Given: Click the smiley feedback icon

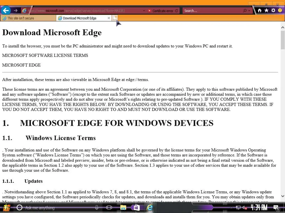Looking at the screenshot, I should (280, 10).
